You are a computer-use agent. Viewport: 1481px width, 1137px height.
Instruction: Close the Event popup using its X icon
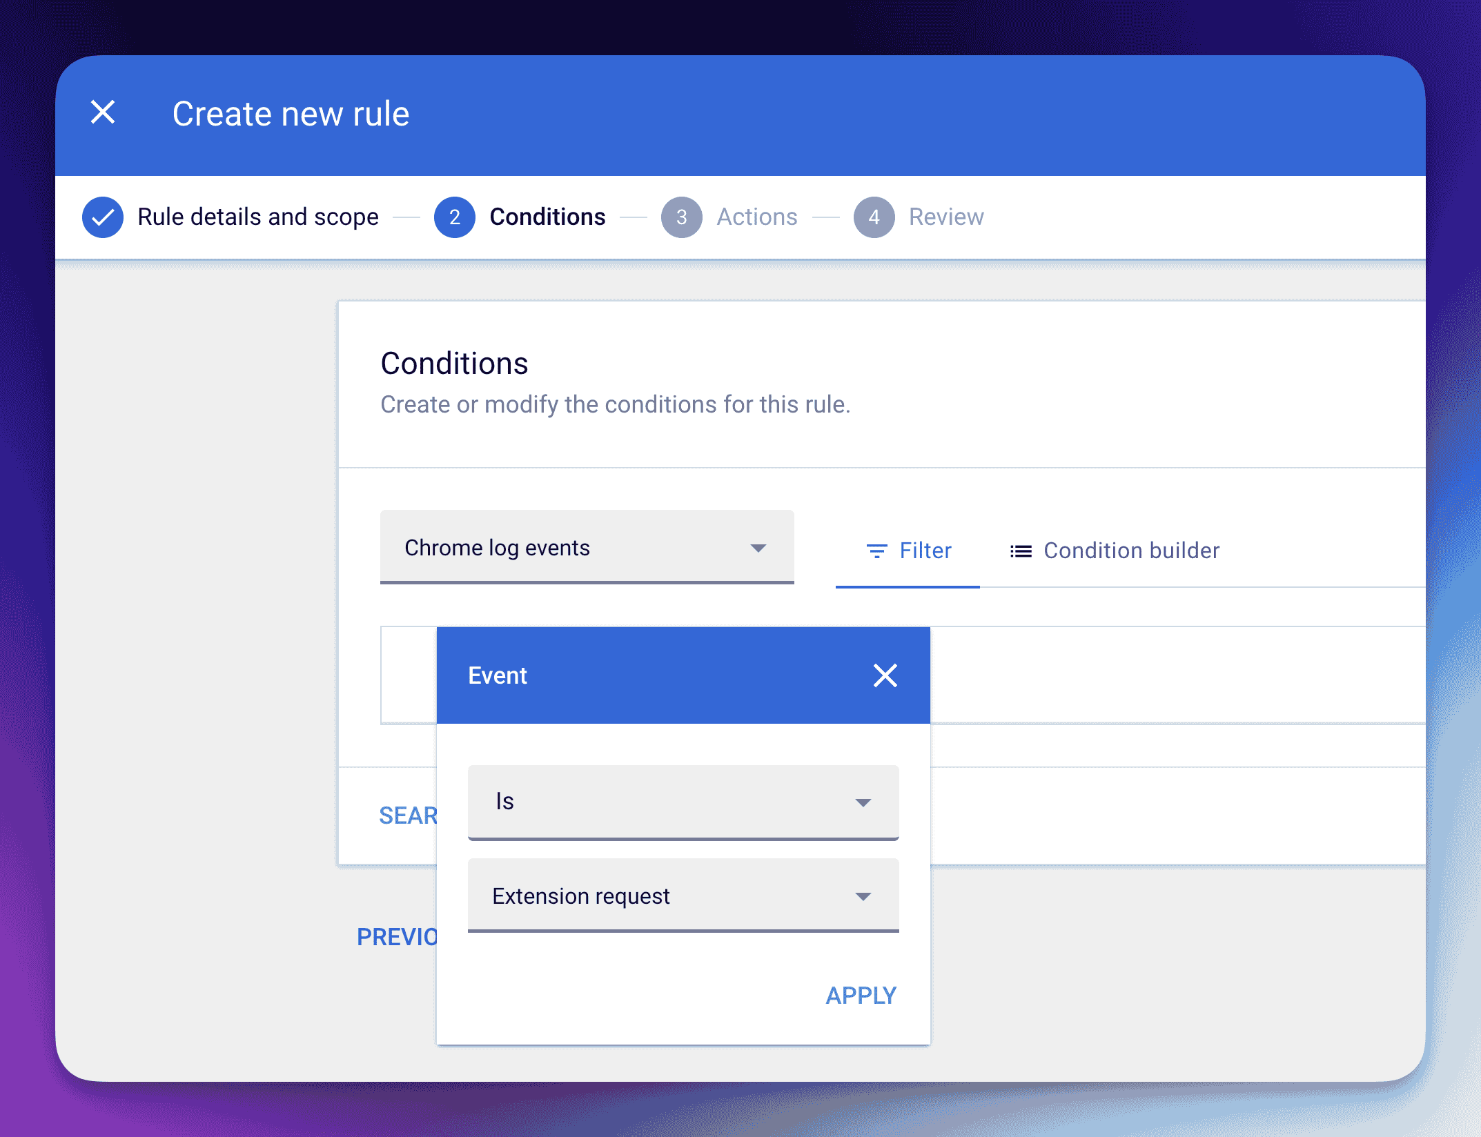coord(885,675)
